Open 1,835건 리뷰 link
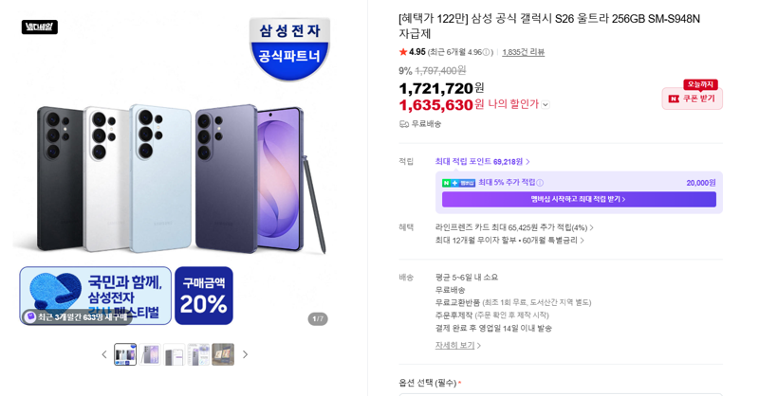759x396 pixels. pyautogui.click(x=524, y=52)
